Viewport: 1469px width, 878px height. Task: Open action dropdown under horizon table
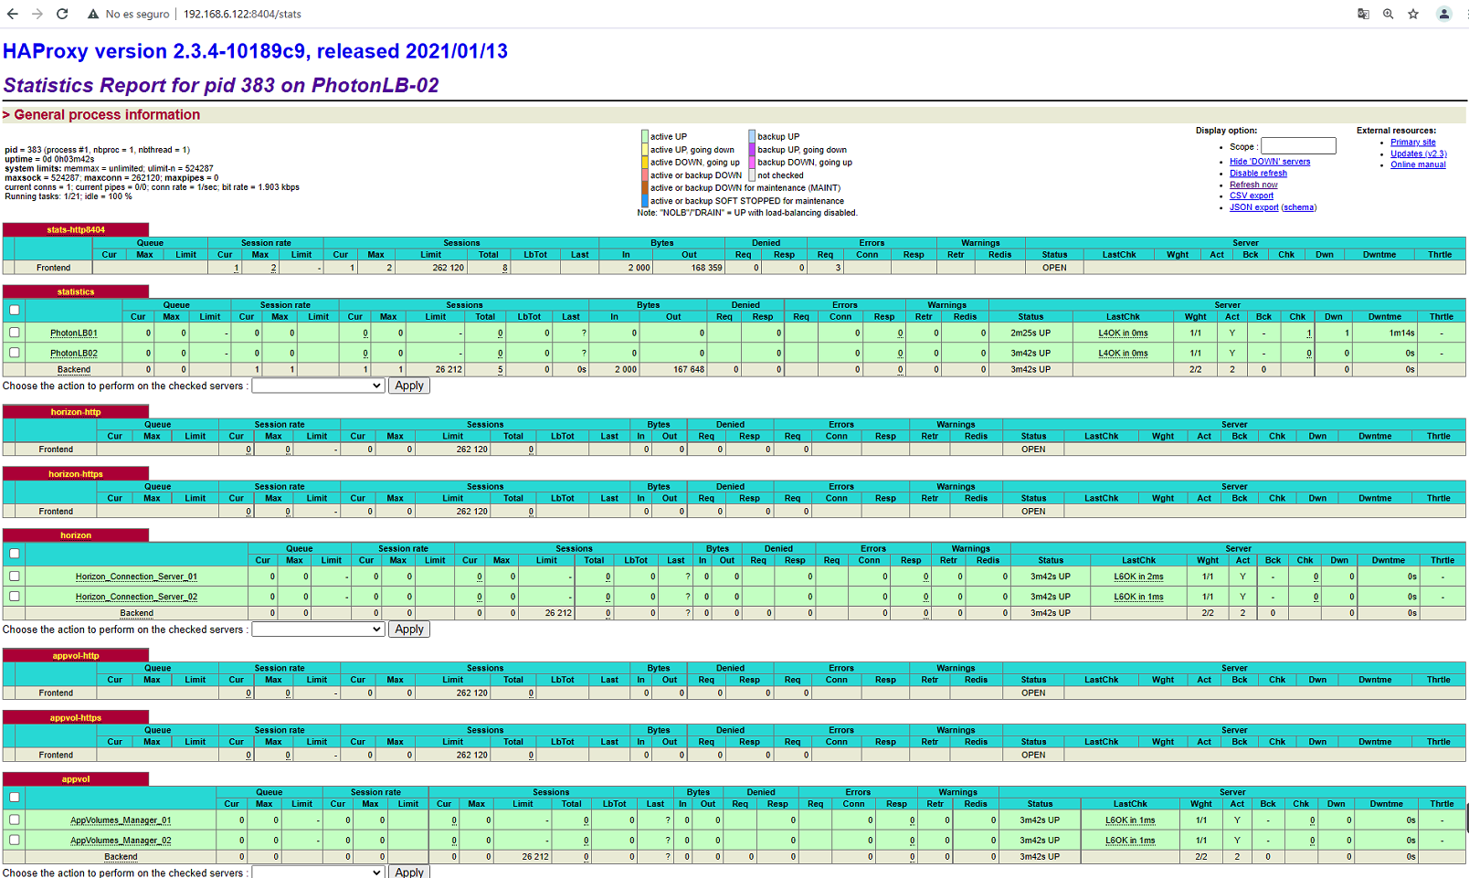tap(318, 629)
